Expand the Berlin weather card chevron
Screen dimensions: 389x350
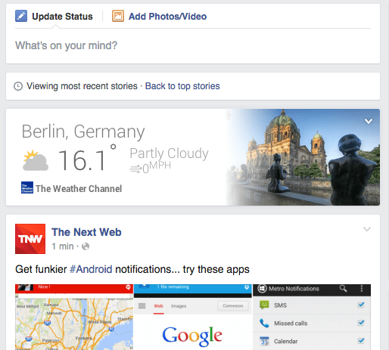369,121
